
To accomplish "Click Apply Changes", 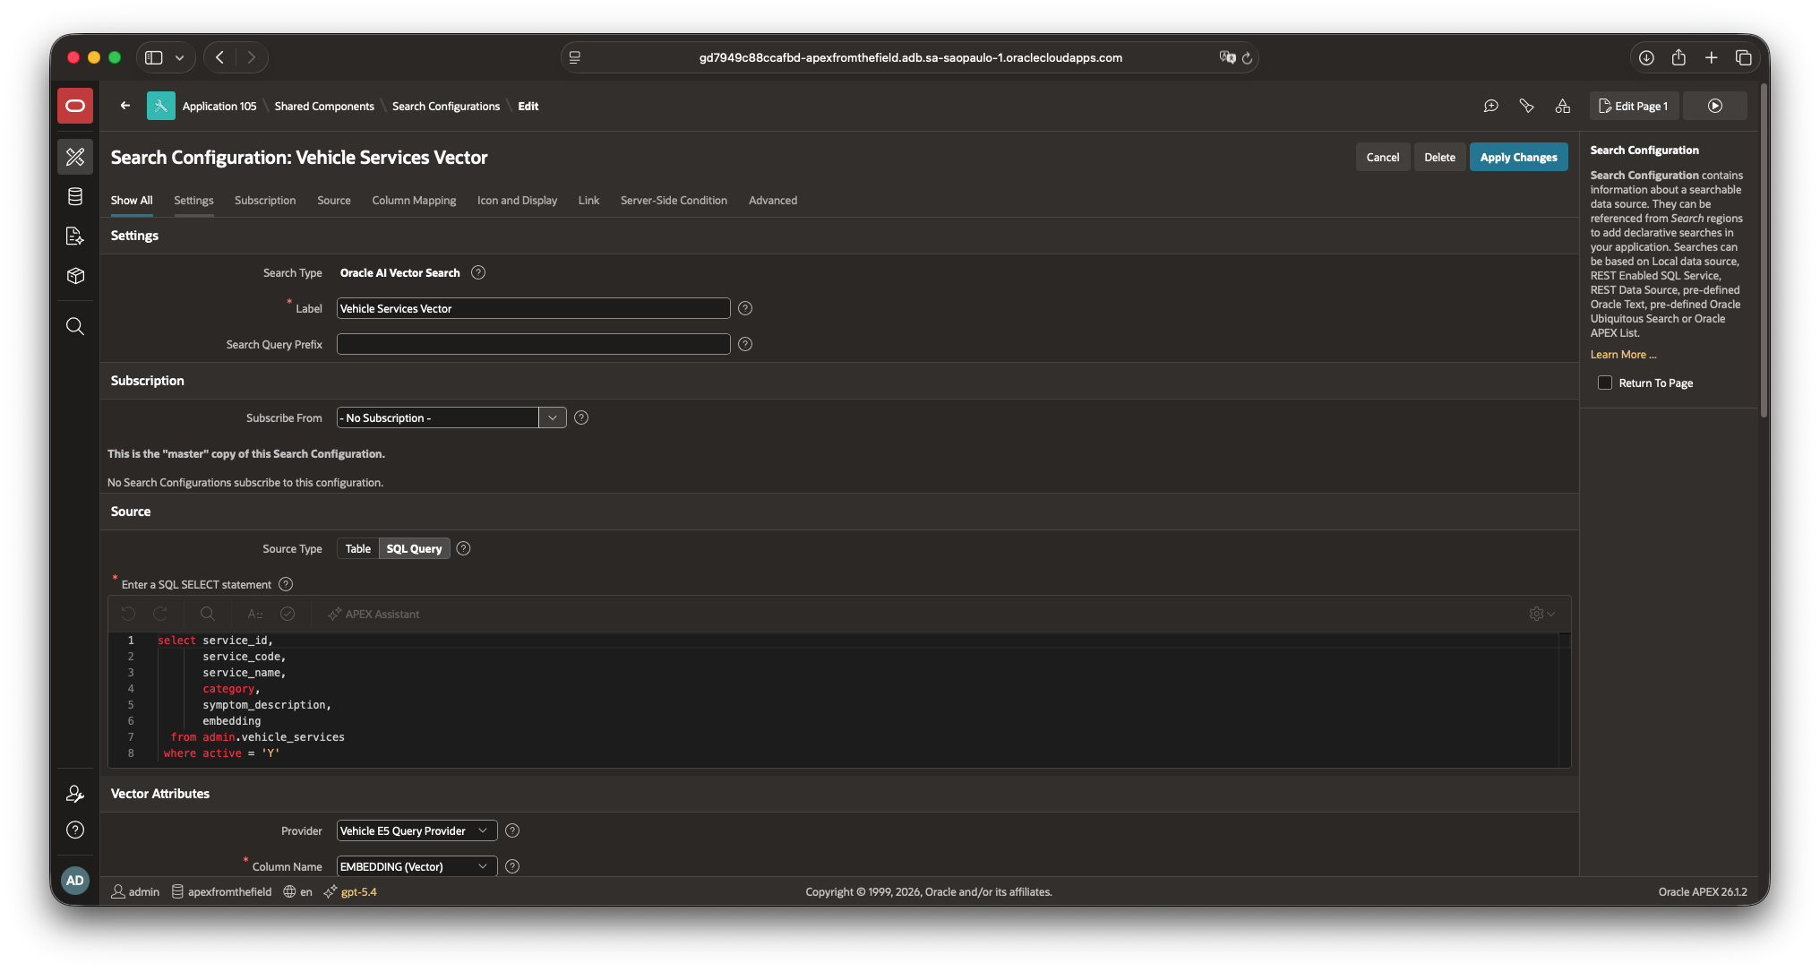I will 1519,157.
